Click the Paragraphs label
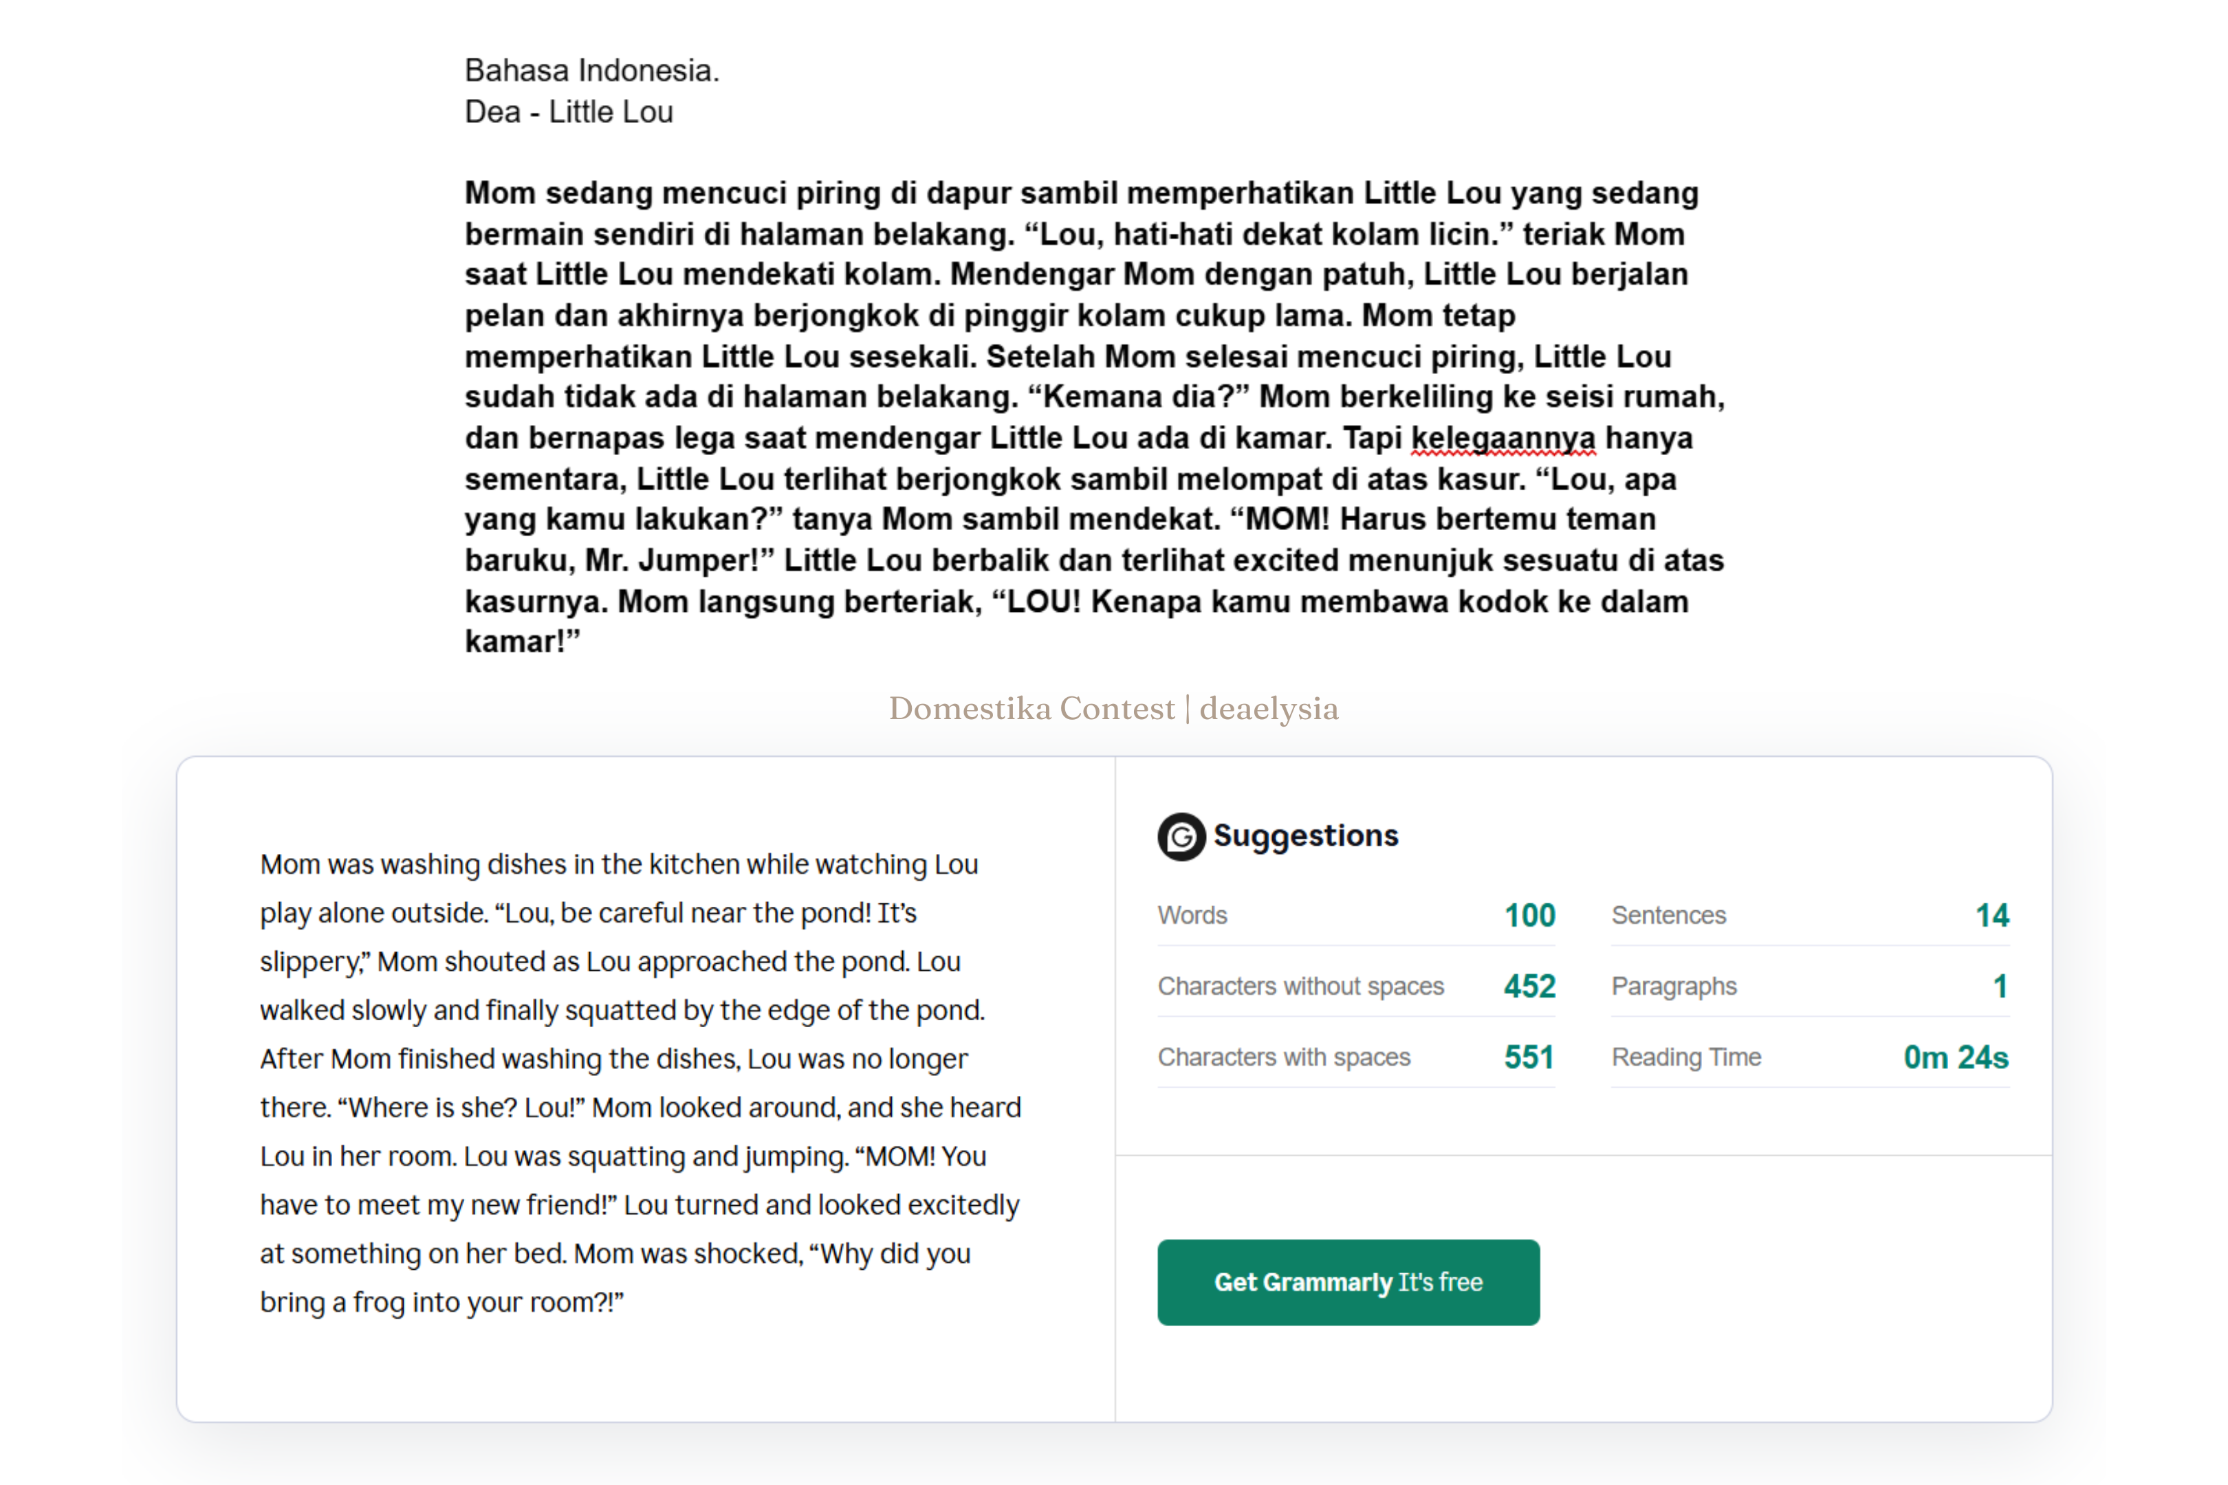Image resolution: width=2228 pixels, height=1485 pixels. coord(1674,986)
